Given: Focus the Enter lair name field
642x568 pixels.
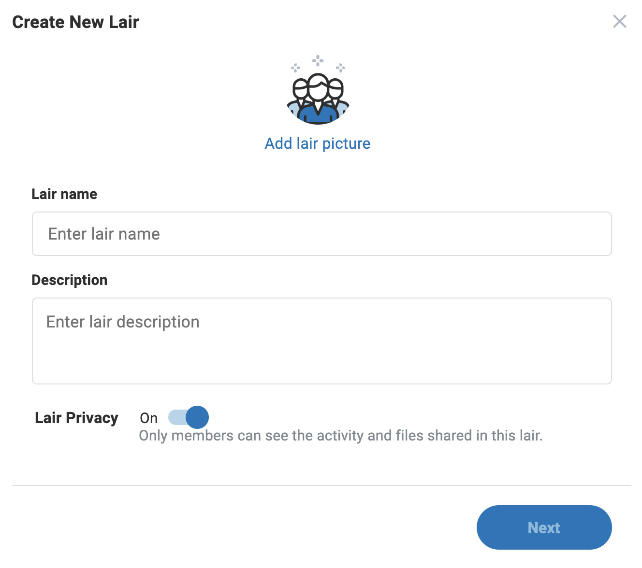Looking at the screenshot, I should (321, 234).
